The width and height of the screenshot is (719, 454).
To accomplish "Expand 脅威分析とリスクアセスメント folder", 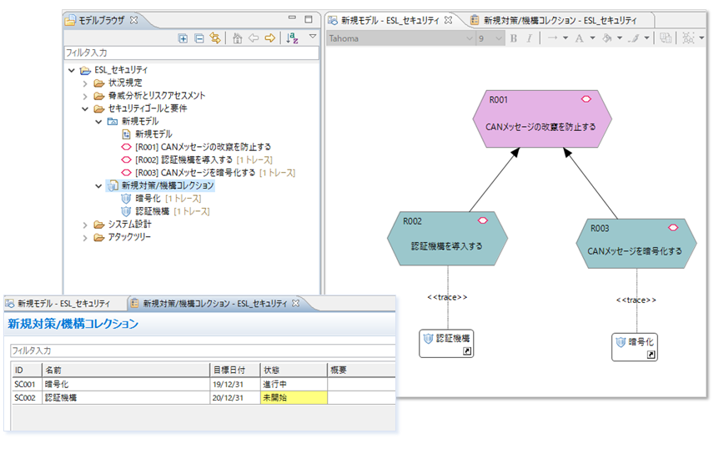I will click(x=85, y=96).
